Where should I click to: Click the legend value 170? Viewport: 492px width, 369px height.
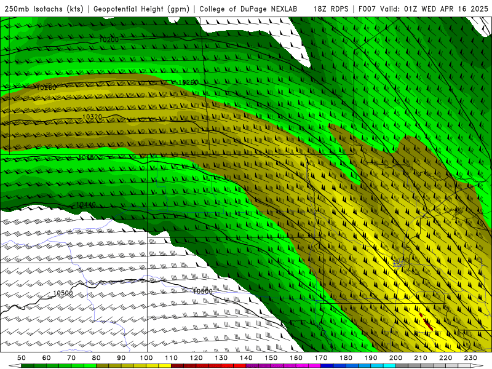(321, 358)
